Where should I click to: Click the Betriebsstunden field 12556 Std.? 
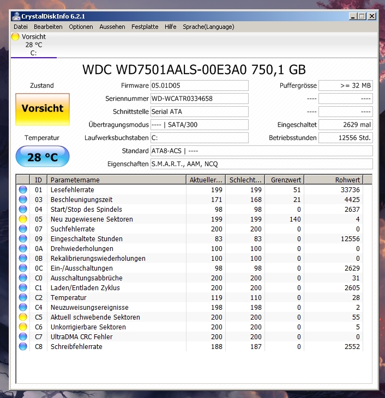tap(346, 138)
